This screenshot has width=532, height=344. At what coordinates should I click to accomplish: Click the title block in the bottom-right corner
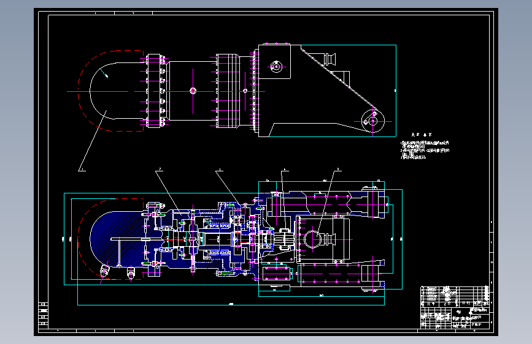(x=455, y=318)
